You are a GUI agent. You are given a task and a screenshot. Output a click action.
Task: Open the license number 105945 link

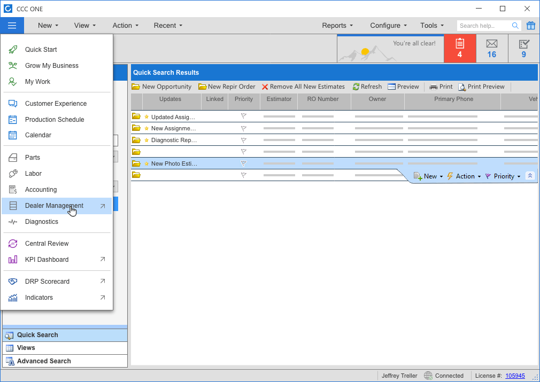pos(515,376)
